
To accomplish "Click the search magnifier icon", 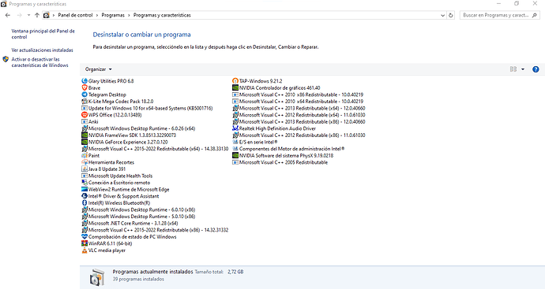I will coord(535,15).
